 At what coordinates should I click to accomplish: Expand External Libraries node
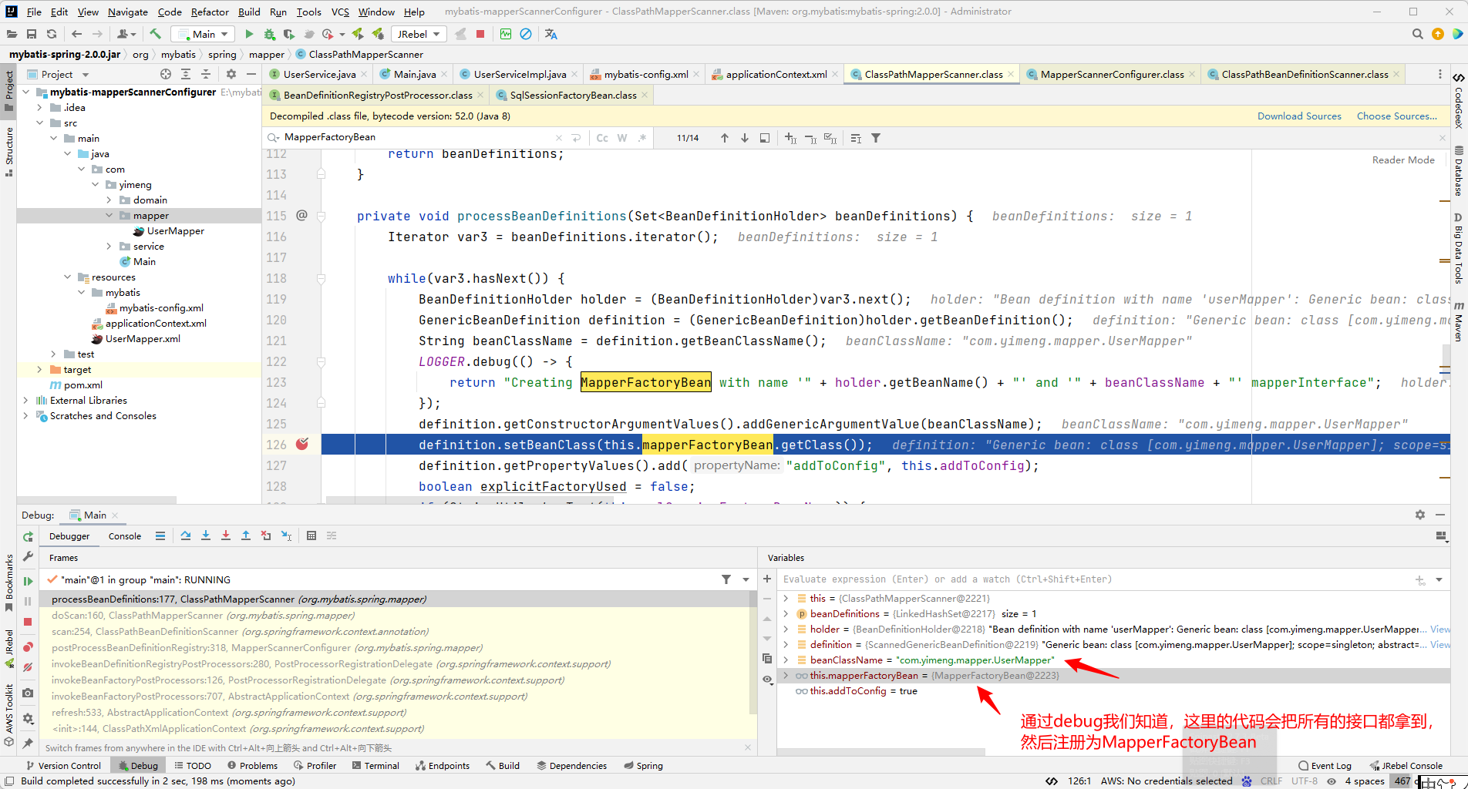[25, 400]
